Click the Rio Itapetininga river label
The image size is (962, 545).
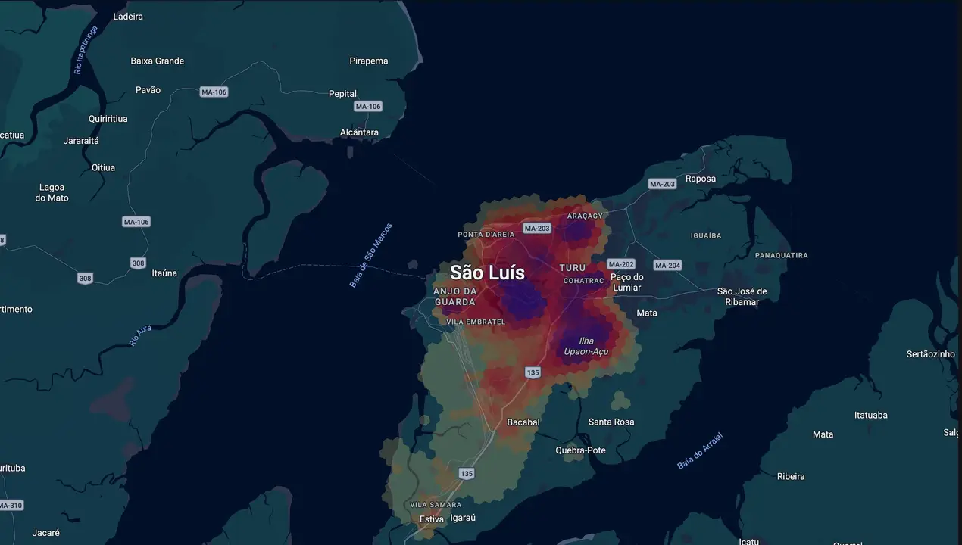(86, 50)
